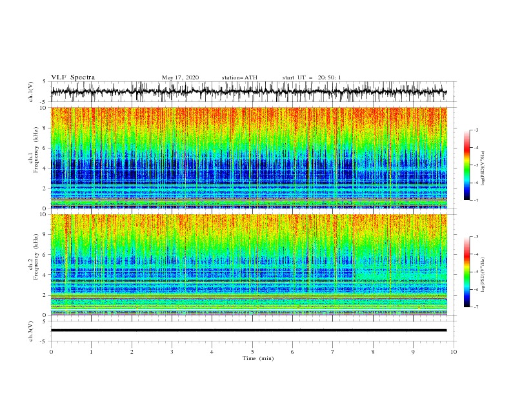Click the upper colorbar "log(PSD)(V²/Hz)" label
Screen dimensions: 511x395
point(483,168)
